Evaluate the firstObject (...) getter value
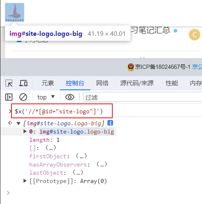 pos(81,156)
